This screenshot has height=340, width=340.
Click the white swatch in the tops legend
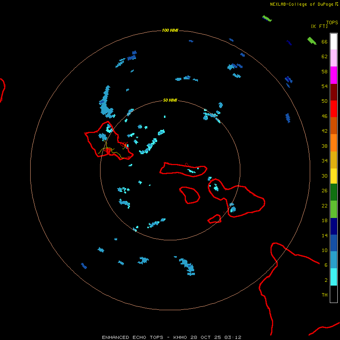(334, 42)
